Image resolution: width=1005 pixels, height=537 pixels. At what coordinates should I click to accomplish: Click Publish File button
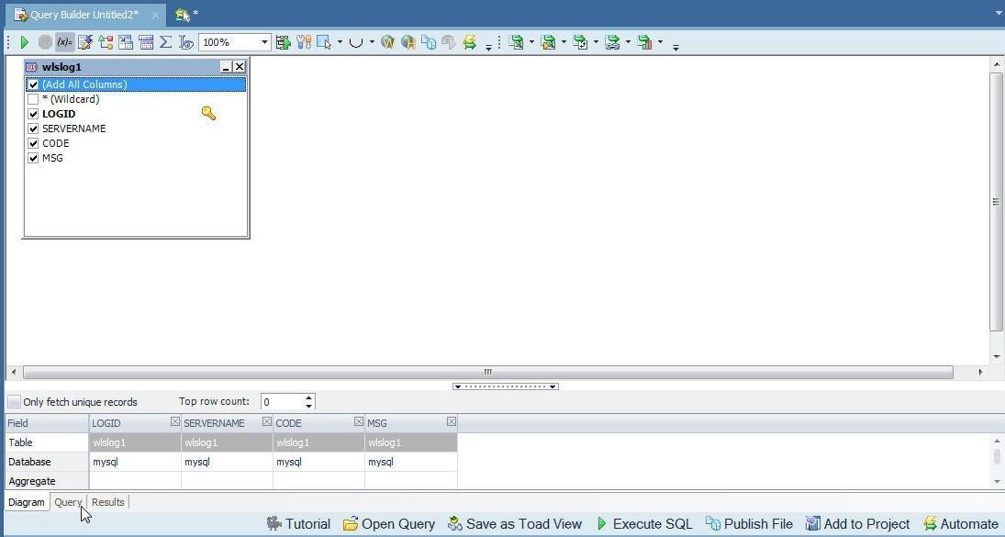coord(749,523)
